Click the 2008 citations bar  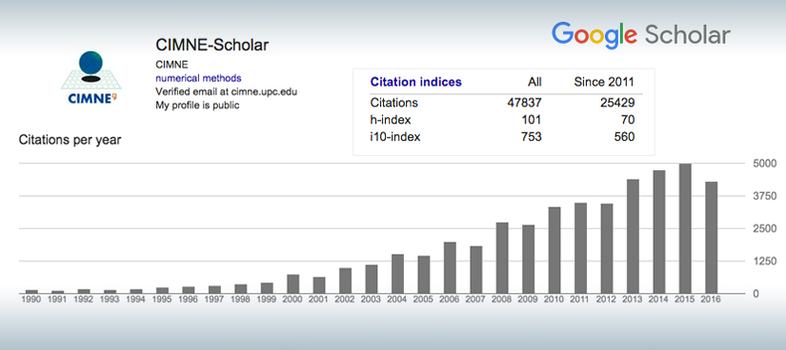tap(502, 258)
